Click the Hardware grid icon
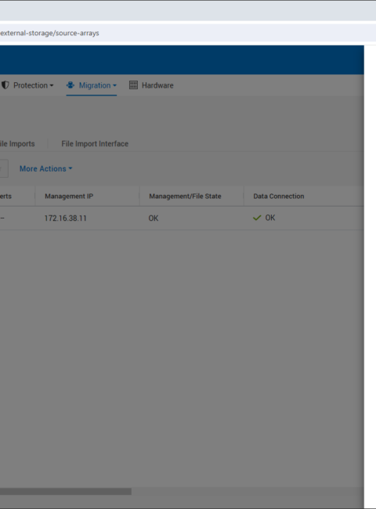 point(133,85)
